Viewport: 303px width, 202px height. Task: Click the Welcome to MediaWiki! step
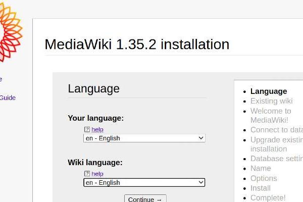pyautogui.click(x=271, y=115)
